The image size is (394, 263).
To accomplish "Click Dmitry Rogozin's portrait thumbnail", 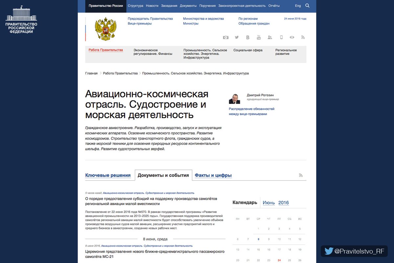I will [x=234, y=99].
